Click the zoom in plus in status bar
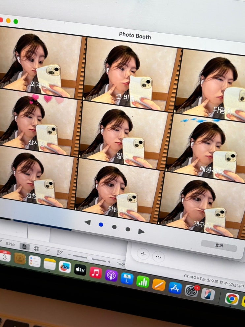Viewport: 245px width, 327px height. (x=109, y=262)
